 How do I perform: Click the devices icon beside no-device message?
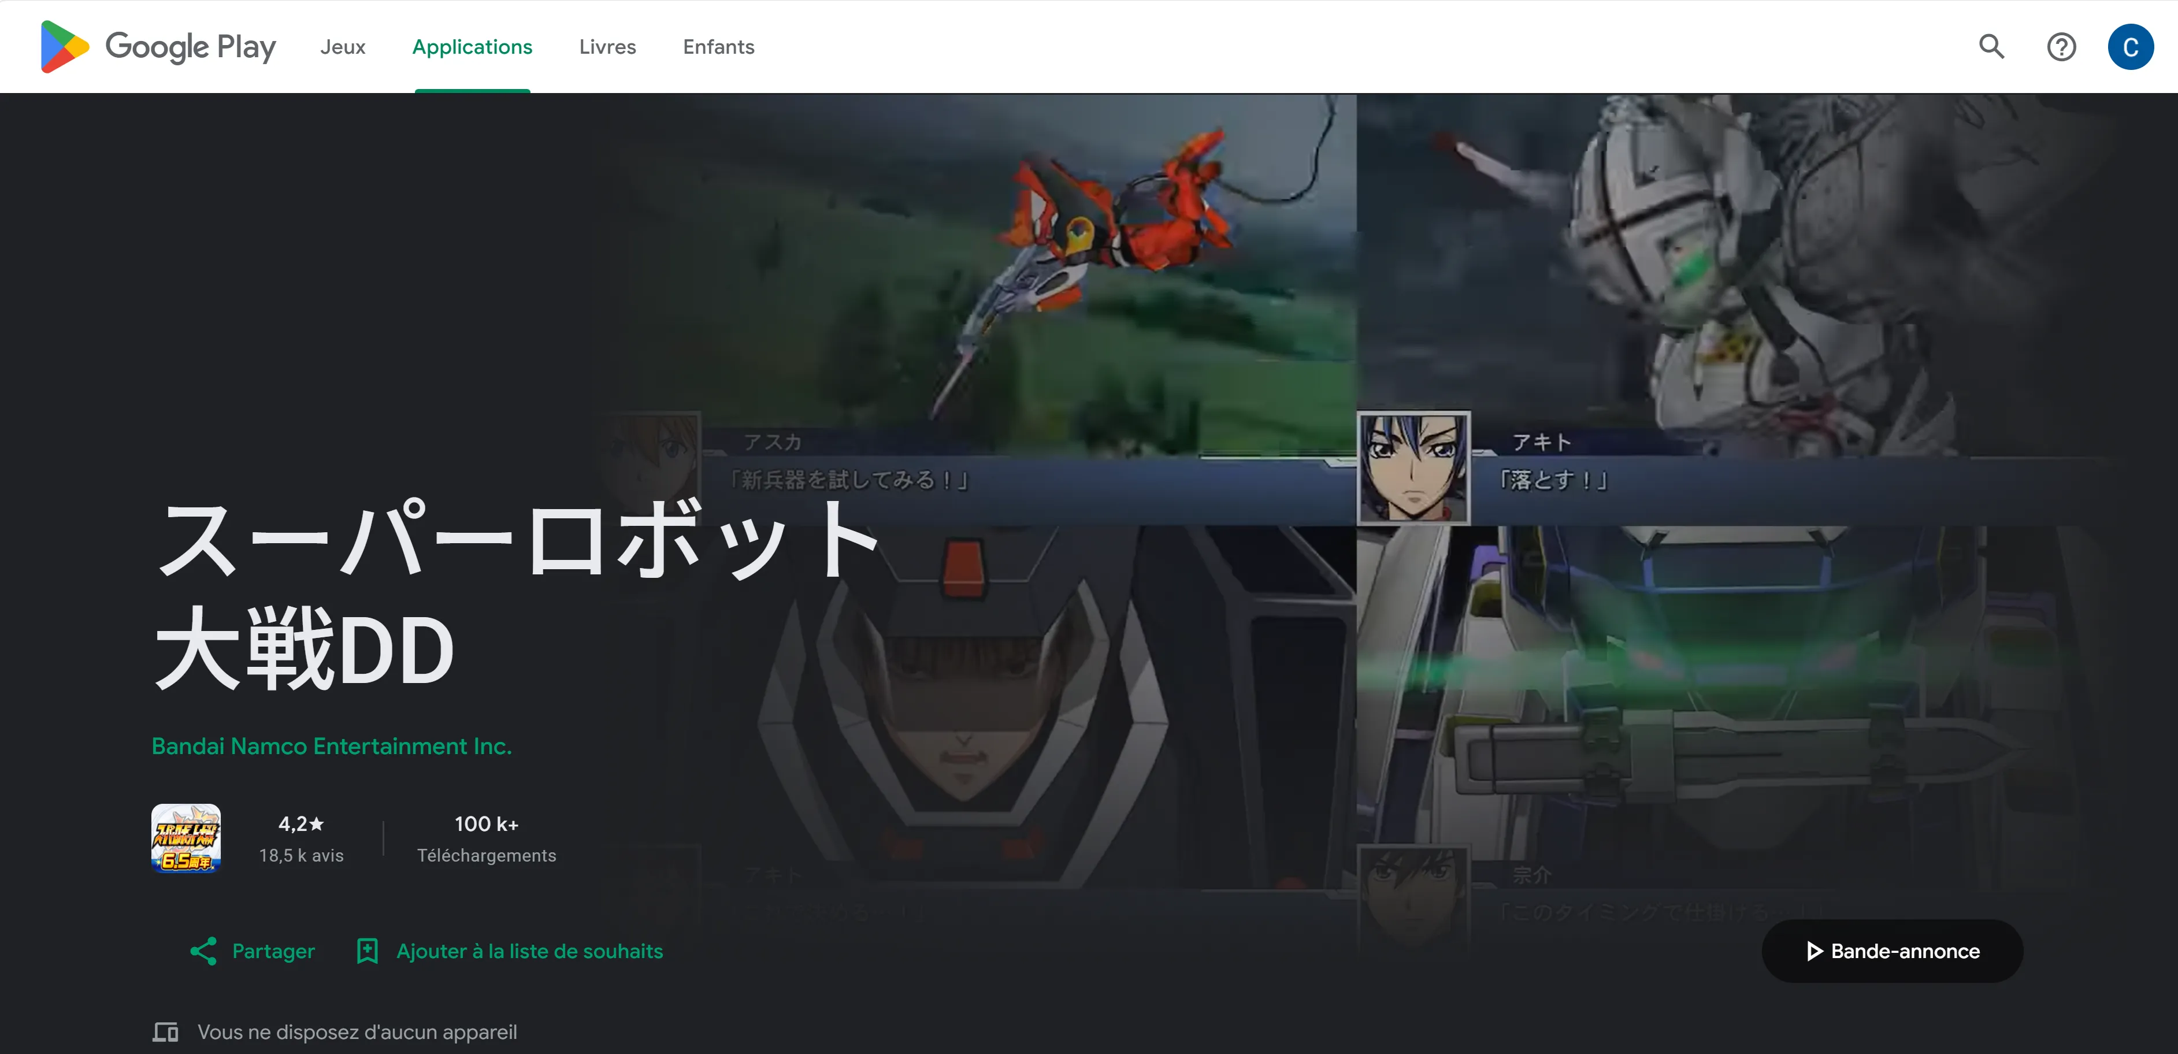click(166, 1032)
